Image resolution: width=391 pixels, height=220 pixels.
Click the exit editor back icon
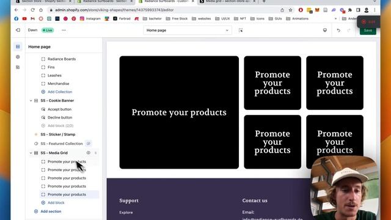[18, 30]
